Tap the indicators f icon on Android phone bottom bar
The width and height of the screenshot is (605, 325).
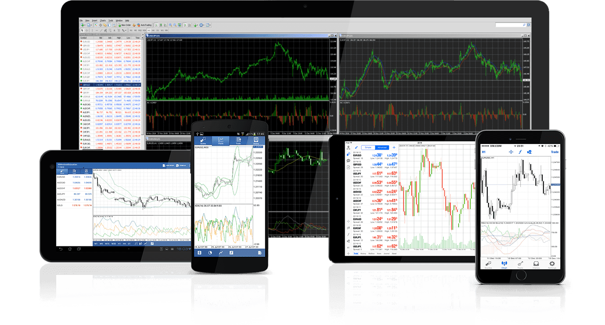coord(231,253)
